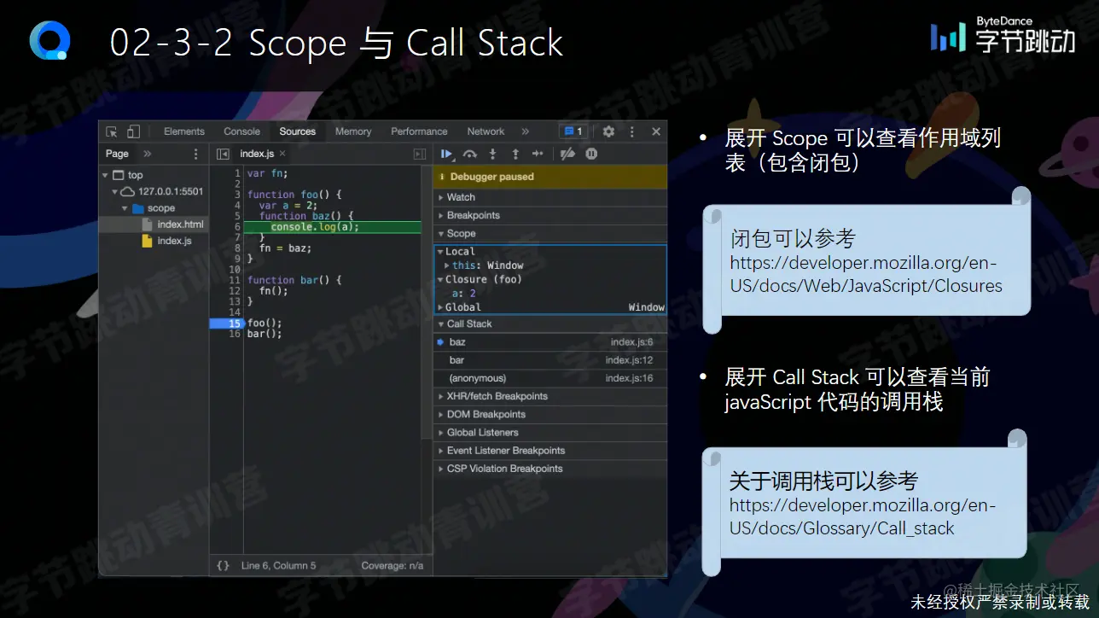The image size is (1099, 618).
Task: Open DevTools settings gear
Action: pyautogui.click(x=608, y=131)
